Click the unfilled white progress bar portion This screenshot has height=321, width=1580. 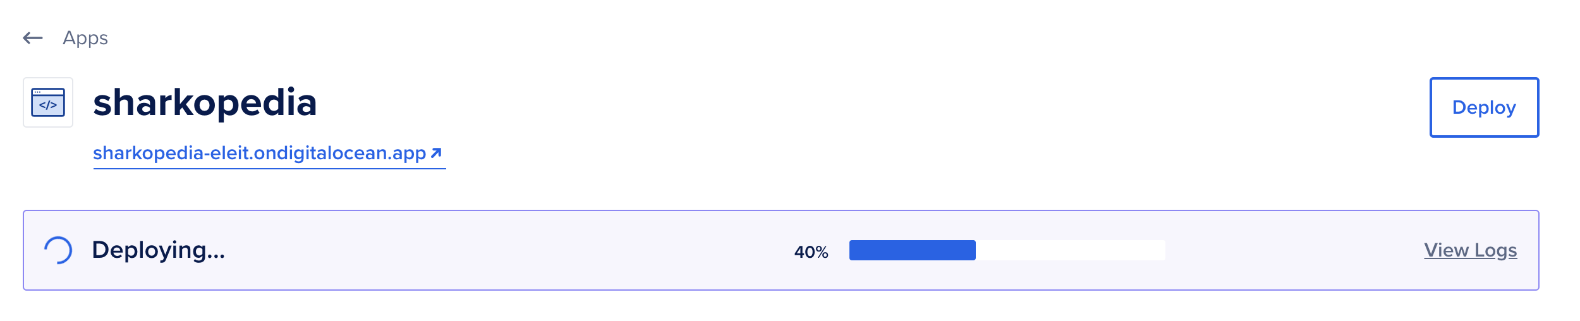[x=1071, y=250]
